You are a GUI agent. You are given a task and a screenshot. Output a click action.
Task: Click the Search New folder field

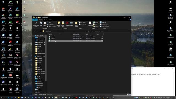pos(111,31)
